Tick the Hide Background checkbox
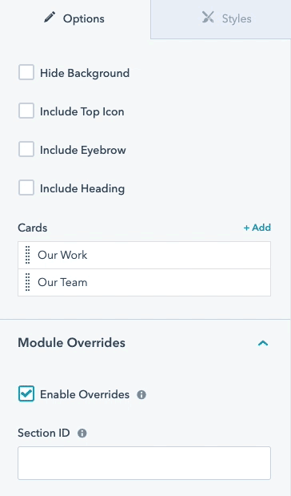This screenshot has height=496, width=291. coord(26,72)
